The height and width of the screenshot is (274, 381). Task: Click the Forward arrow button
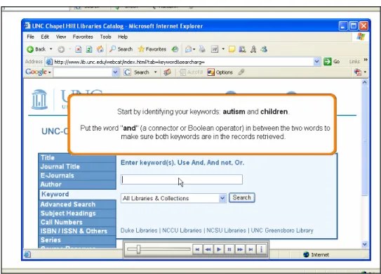pos(61,49)
